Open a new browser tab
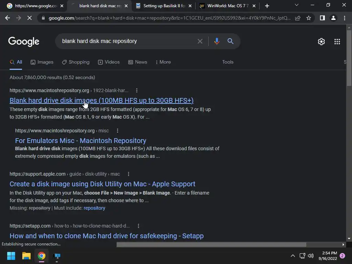Image resolution: width=352 pixels, height=264 pixels. point(267,6)
